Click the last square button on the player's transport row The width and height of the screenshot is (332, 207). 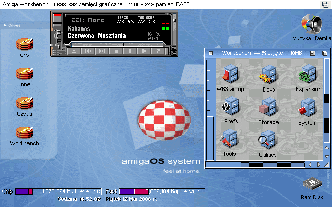[158, 51]
